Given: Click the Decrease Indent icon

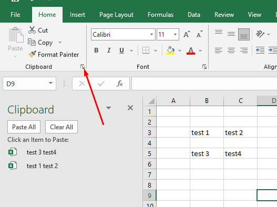Looking at the screenshot, I should click(x=260, y=50).
